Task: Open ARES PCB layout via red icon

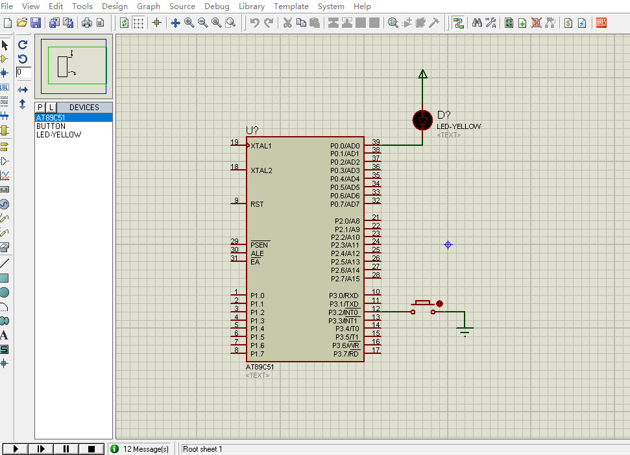Action: 601,23
